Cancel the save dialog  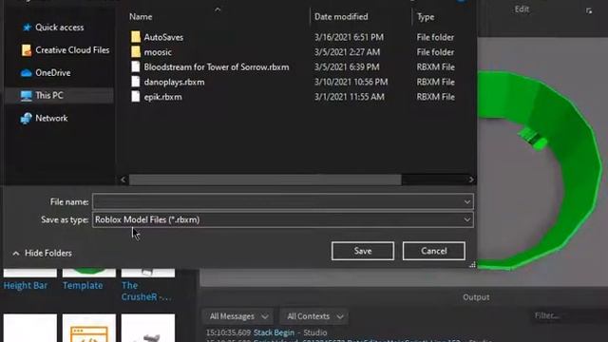pyautogui.click(x=434, y=251)
